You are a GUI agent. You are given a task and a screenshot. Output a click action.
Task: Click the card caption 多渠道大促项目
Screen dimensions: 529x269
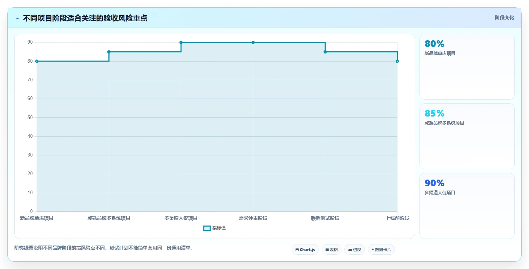coord(440,193)
